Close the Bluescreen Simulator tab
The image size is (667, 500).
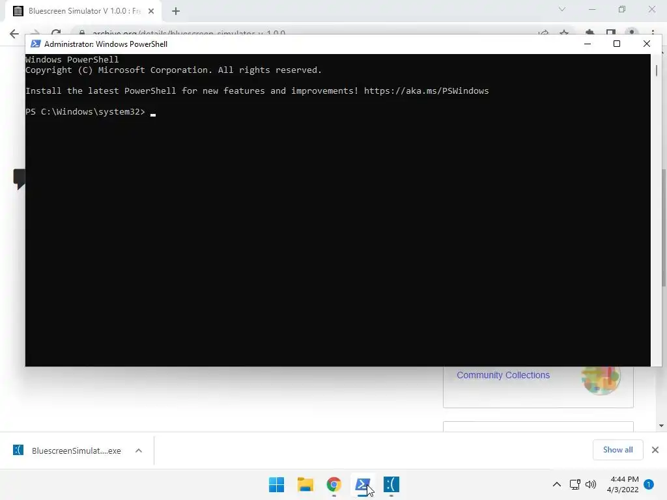(151, 11)
